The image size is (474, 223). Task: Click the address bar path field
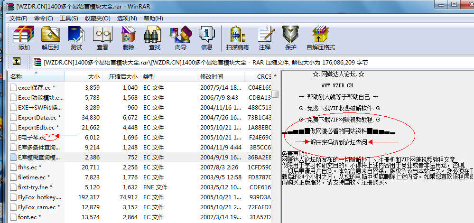pyautogui.click(x=252, y=62)
